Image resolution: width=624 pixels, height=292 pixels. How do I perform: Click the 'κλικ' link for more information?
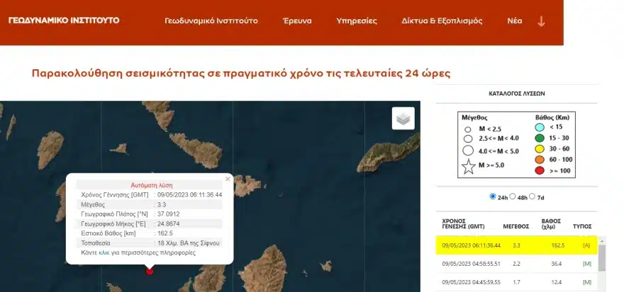(x=104, y=252)
